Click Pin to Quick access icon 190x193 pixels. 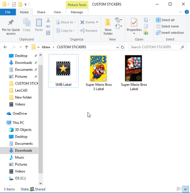11,23
